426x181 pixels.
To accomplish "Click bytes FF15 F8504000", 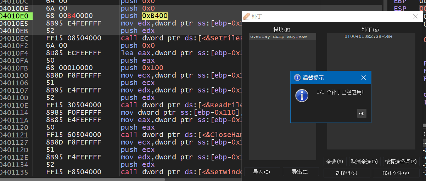I will tap(73, 172).
